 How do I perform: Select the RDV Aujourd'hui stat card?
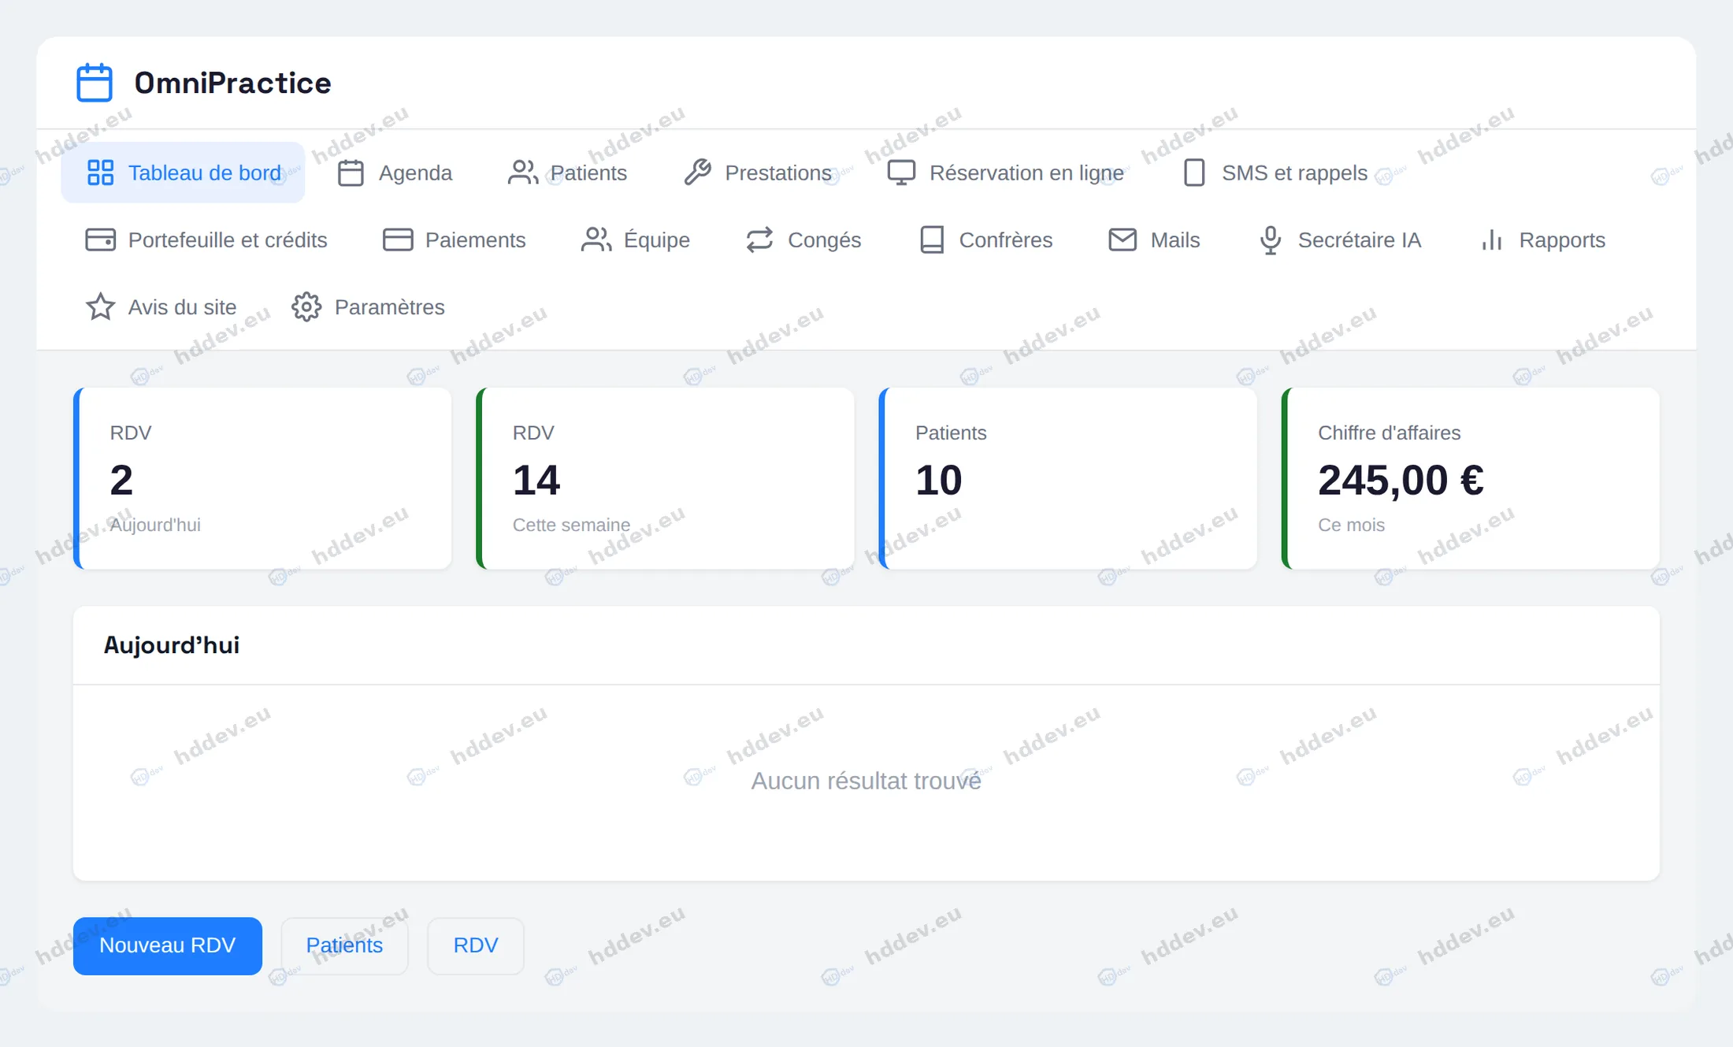pos(262,478)
